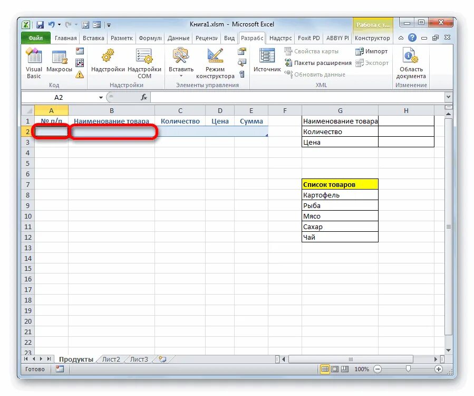Click the Run Dialog small icon
474x396 pixels.
click(242, 74)
